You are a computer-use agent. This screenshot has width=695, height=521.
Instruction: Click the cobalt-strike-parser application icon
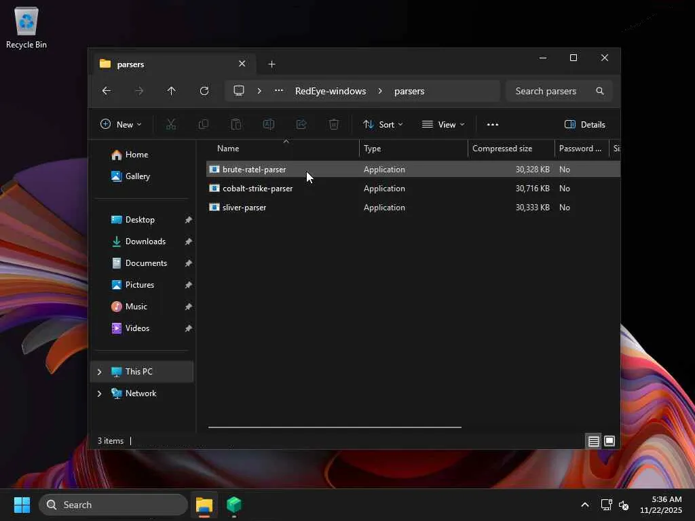[x=214, y=188]
